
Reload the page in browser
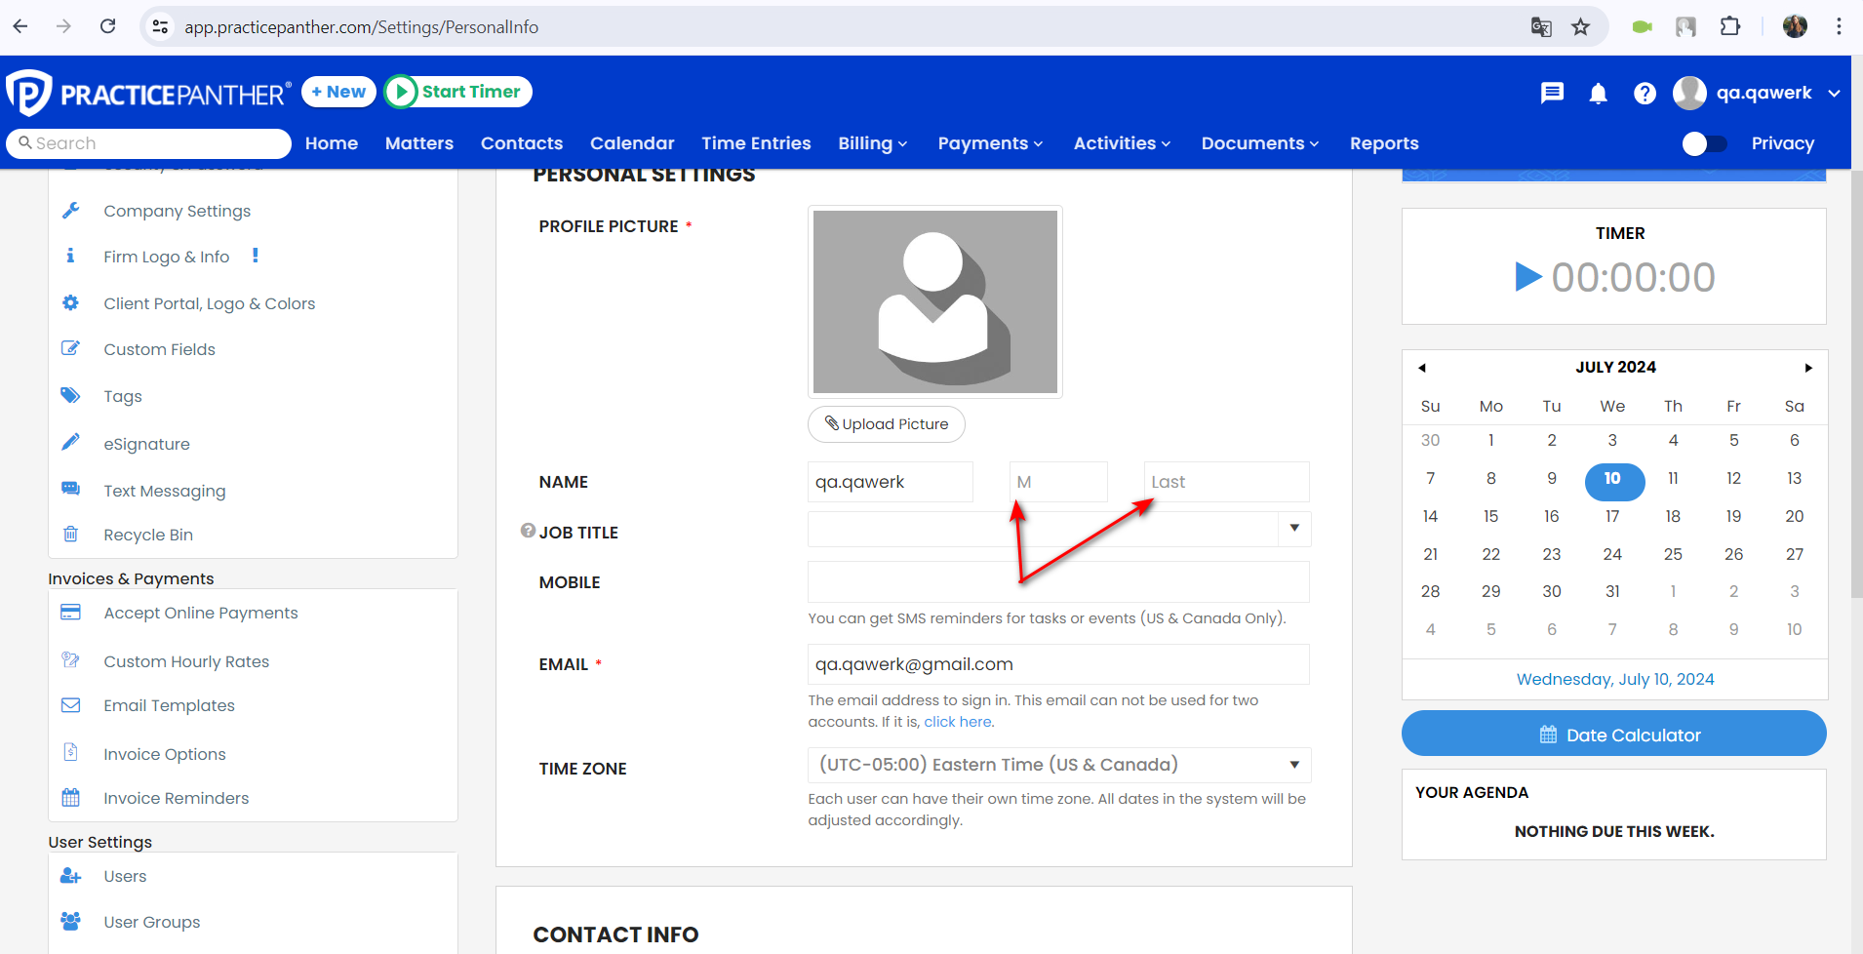pyautogui.click(x=108, y=26)
